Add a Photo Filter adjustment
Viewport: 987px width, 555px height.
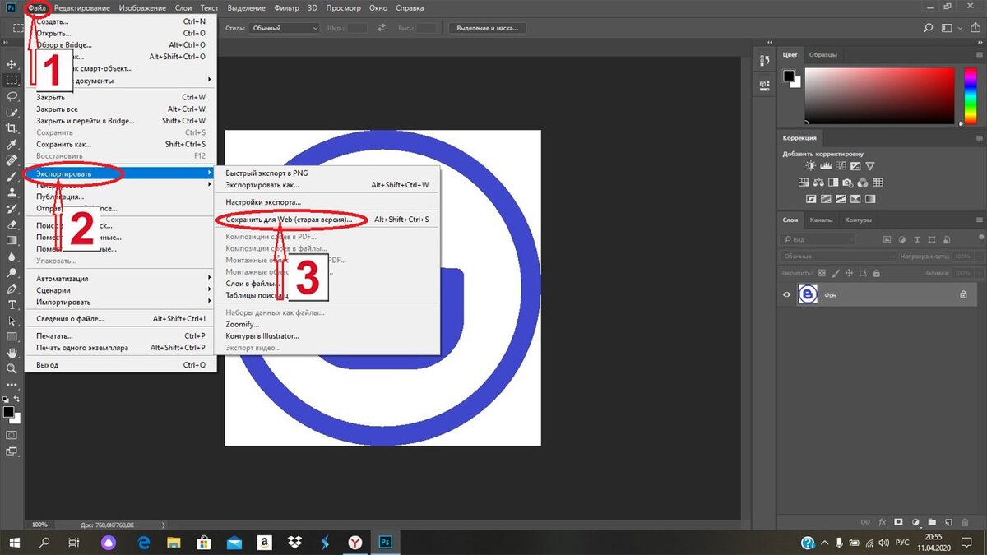pos(848,183)
